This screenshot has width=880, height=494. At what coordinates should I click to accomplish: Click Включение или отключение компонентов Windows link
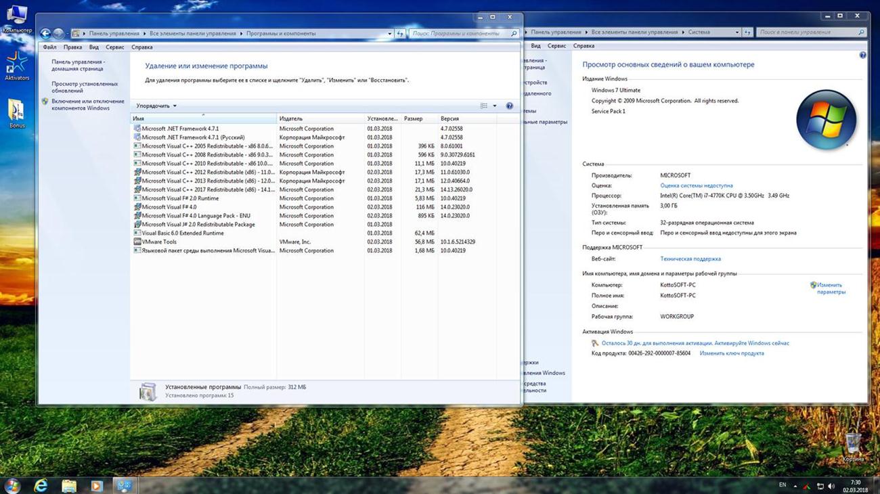click(87, 105)
